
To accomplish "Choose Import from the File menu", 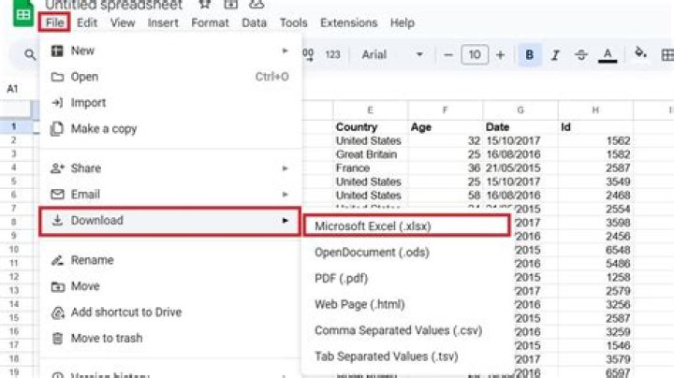I will tap(170, 103).
